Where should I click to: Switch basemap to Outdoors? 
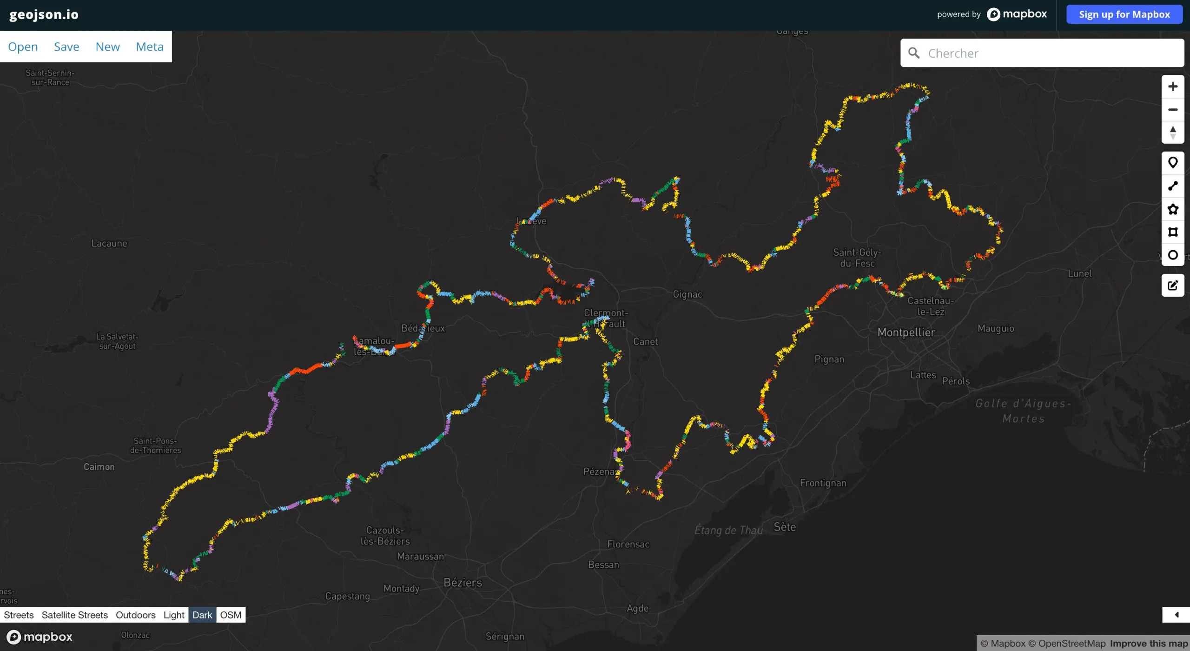[136, 615]
